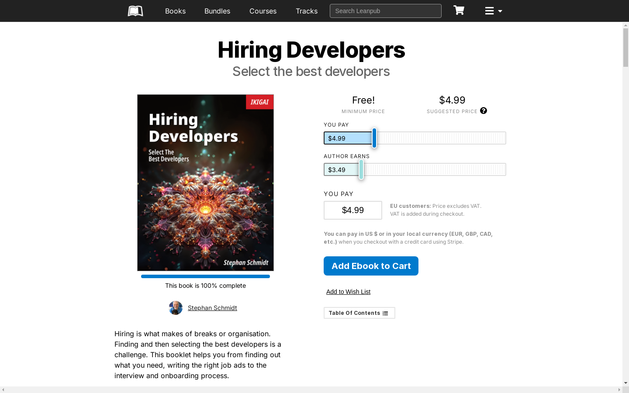Open the Leanpub home book logo
Image resolution: width=629 pixels, height=393 pixels.
135,11
